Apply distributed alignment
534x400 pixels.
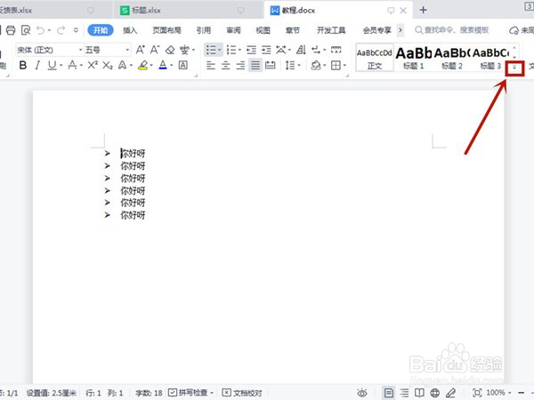pyautogui.click(x=271, y=65)
